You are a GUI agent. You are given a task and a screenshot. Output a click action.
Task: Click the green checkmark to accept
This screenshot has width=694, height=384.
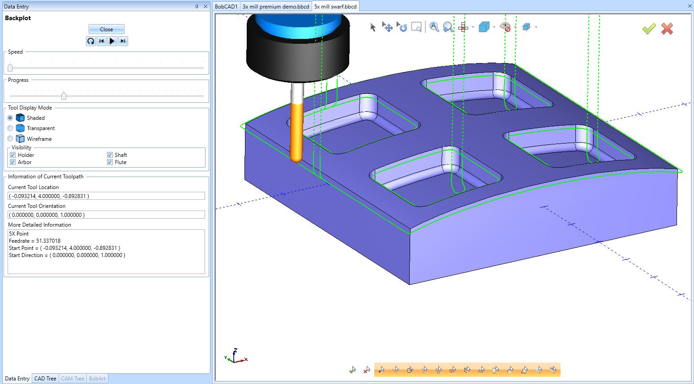point(649,29)
